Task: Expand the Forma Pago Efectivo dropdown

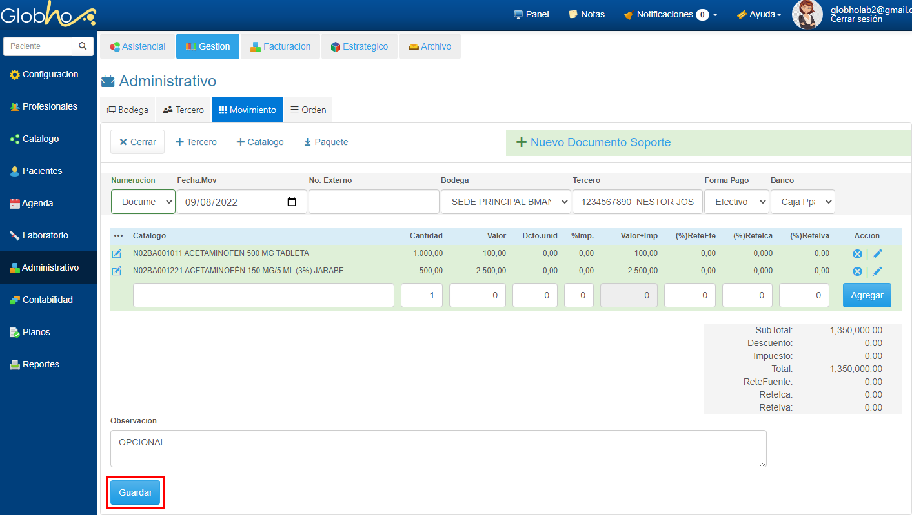Action: click(736, 202)
